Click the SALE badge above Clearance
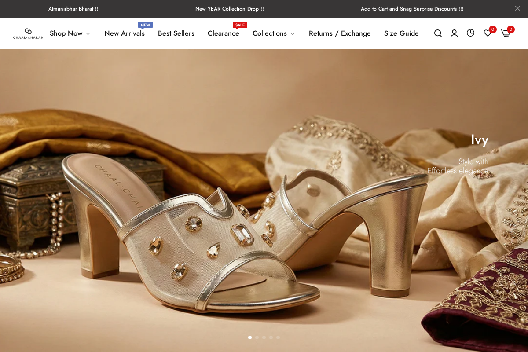 [240, 25]
